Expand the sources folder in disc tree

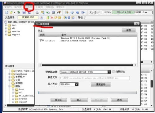tap(6, 31)
